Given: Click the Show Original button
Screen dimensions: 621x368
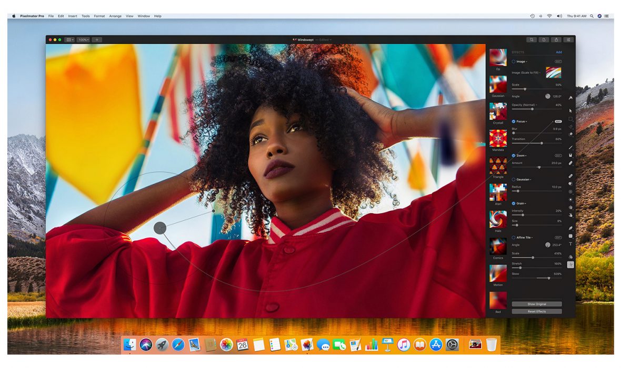Looking at the screenshot, I should (536, 304).
